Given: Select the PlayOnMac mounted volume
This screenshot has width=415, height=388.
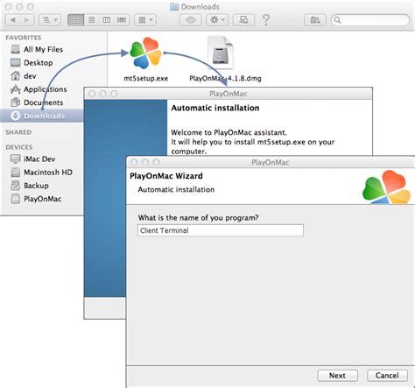Looking at the screenshot, I should pos(43,199).
